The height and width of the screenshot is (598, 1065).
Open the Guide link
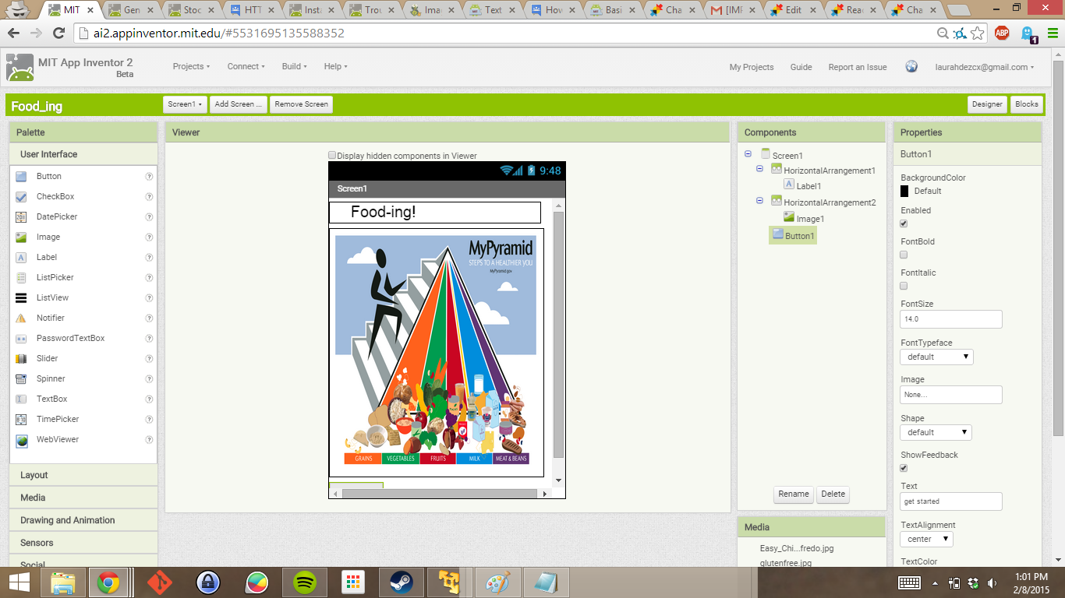point(801,67)
